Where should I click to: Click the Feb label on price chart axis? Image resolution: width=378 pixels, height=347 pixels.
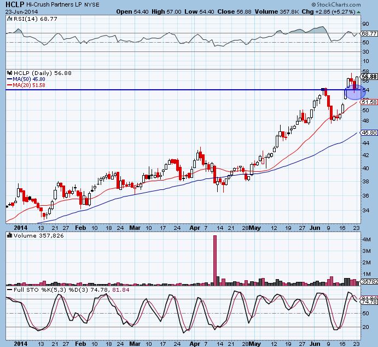(80, 228)
